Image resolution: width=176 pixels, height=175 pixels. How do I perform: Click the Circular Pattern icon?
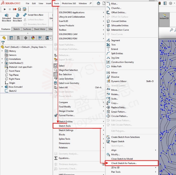pos(108,116)
